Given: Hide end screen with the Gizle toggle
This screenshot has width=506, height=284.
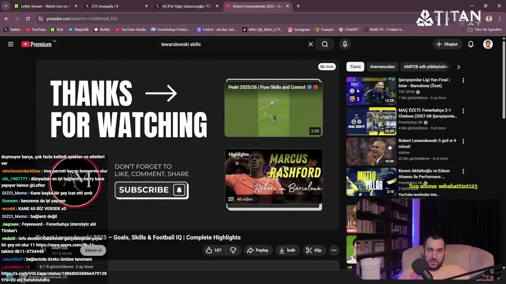Looking at the screenshot, I should pyautogui.click(x=327, y=67).
